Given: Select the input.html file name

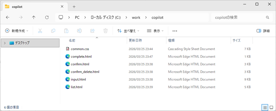Looking at the screenshot, I should click(x=78, y=79).
